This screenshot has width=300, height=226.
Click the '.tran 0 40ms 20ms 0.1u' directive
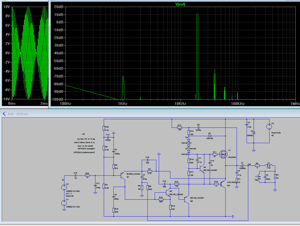[84, 143]
